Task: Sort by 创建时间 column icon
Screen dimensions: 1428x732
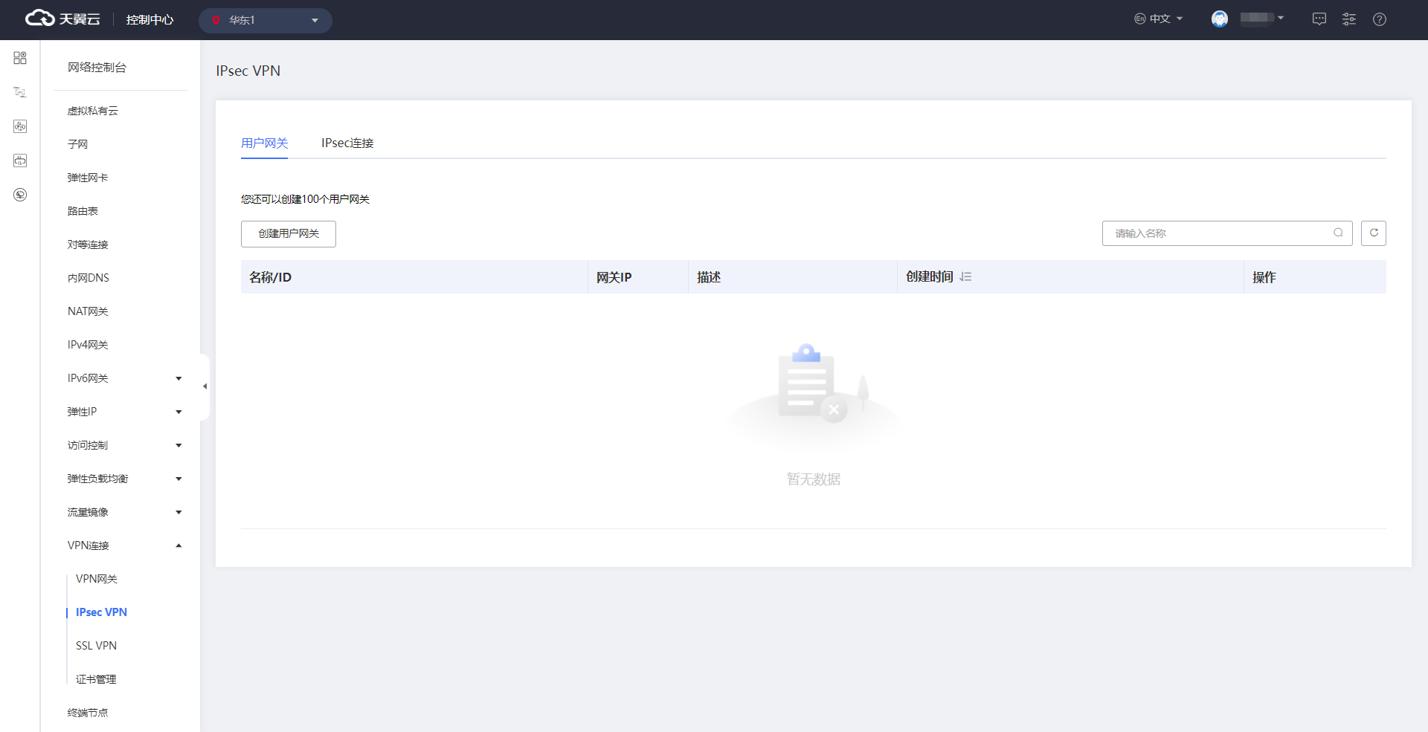Action: pos(965,277)
